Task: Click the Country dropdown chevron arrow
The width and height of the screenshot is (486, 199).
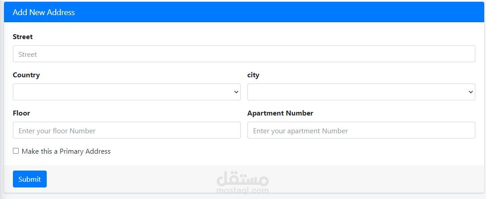Action: [236, 92]
